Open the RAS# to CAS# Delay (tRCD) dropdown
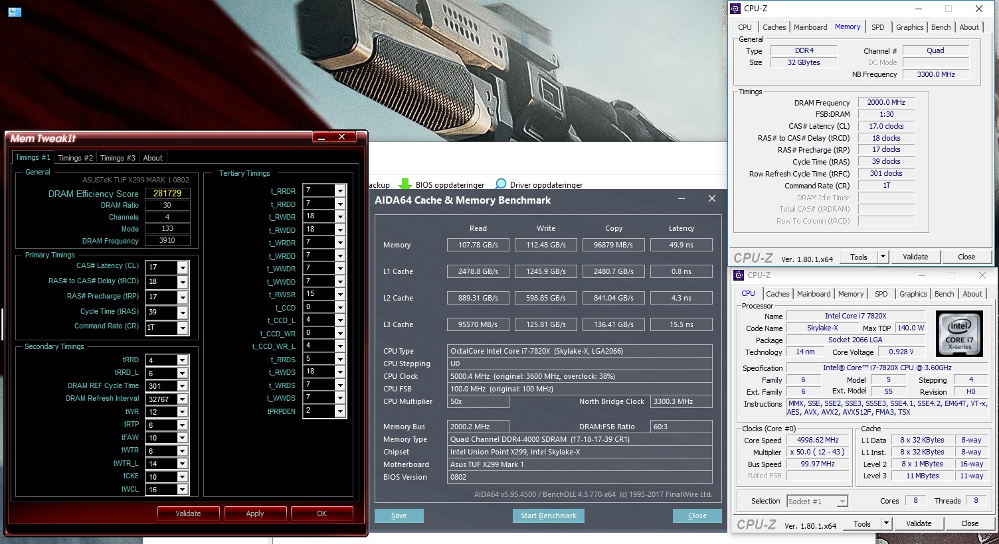This screenshot has width=999, height=544. 183,283
